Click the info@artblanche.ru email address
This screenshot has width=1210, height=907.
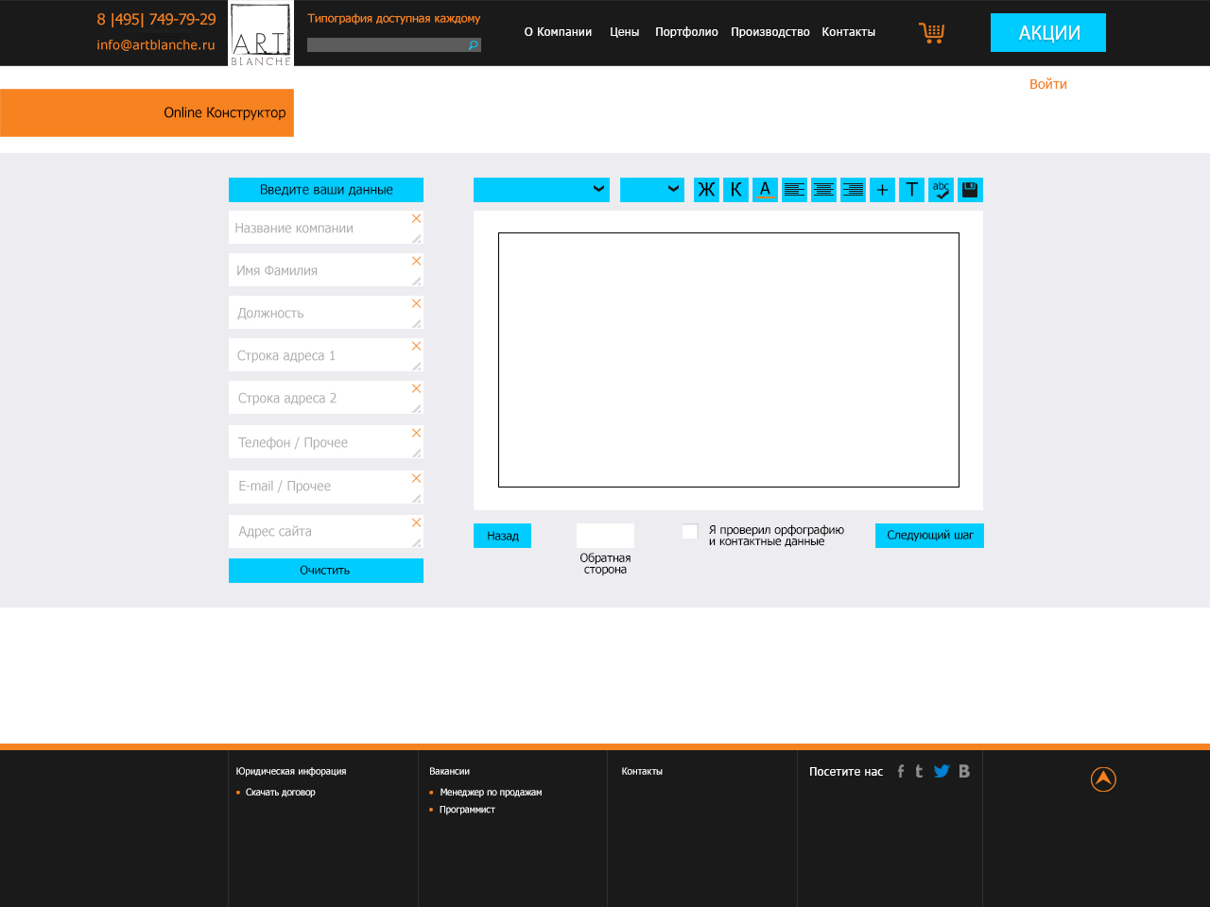pyautogui.click(x=156, y=45)
